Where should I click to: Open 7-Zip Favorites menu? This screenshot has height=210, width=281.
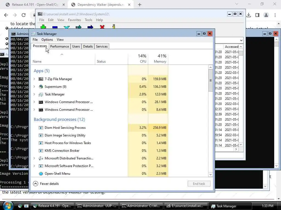pos(74,20)
